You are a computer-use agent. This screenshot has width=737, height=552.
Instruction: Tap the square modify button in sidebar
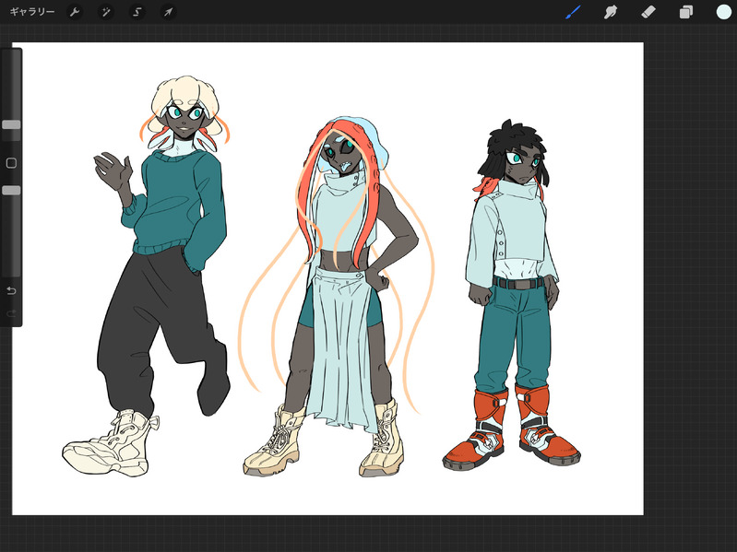click(11, 163)
